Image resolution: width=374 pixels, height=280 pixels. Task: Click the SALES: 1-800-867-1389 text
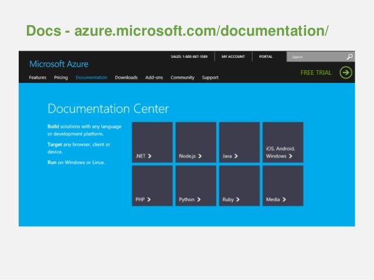[189, 57]
